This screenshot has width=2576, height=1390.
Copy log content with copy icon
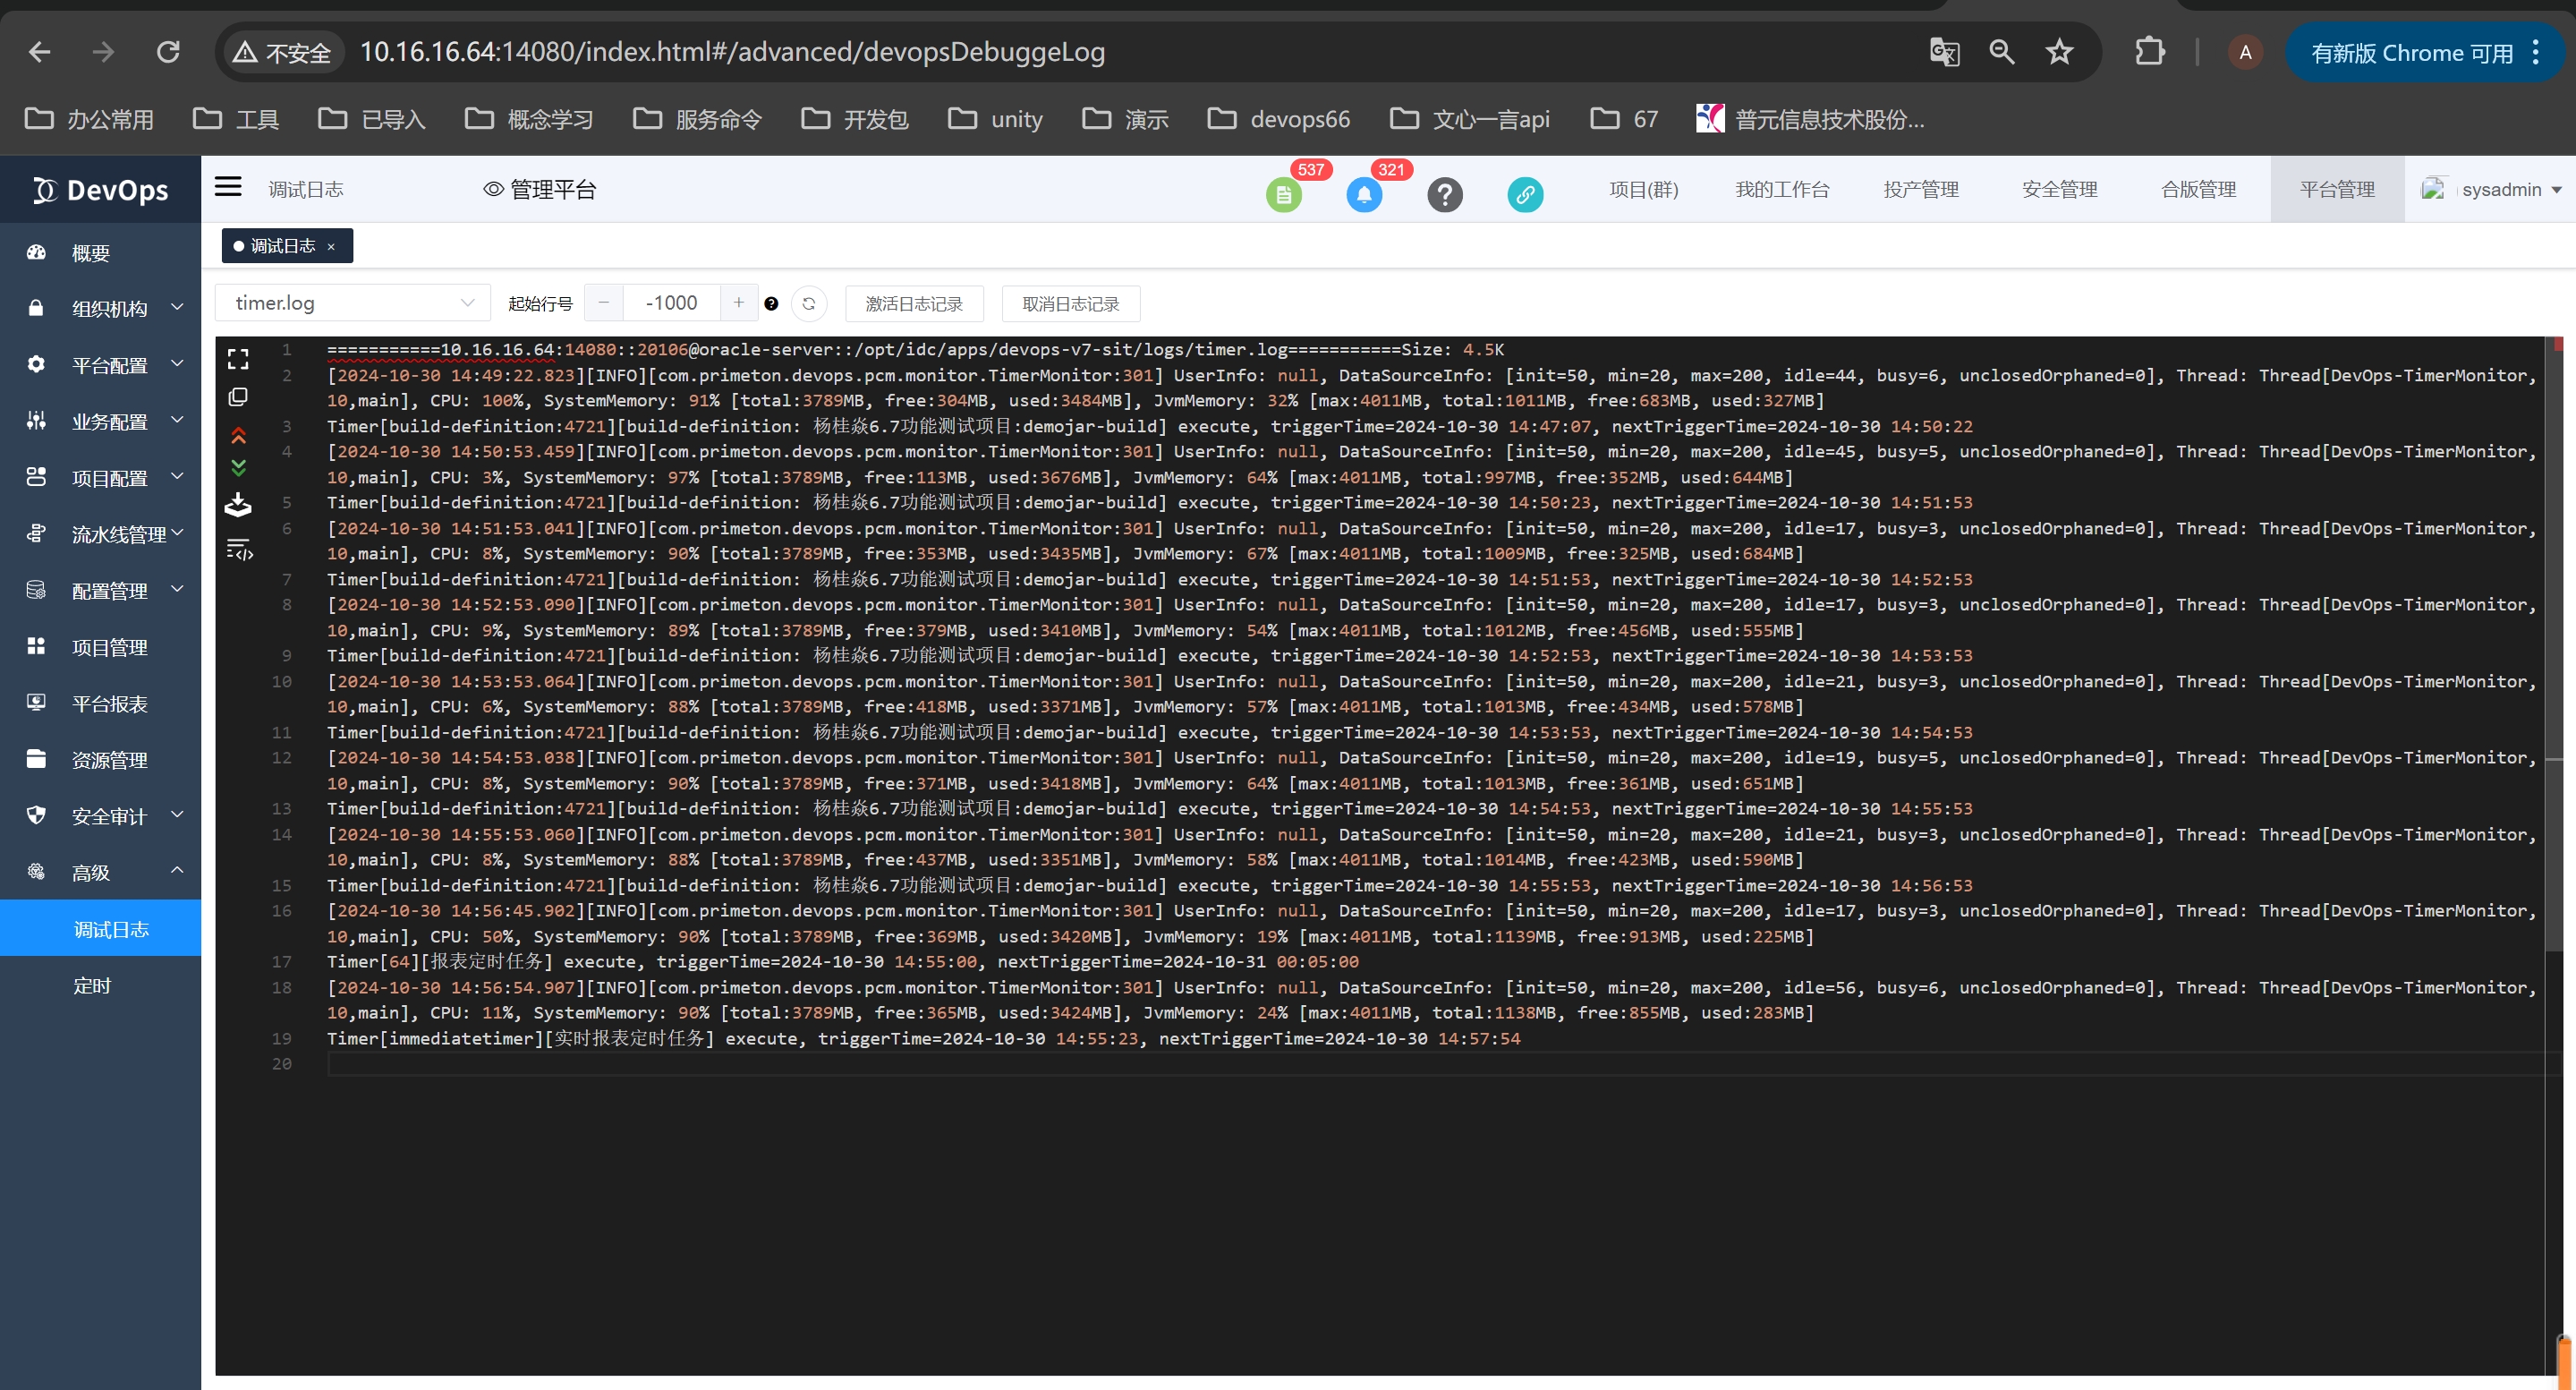point(238,397)
